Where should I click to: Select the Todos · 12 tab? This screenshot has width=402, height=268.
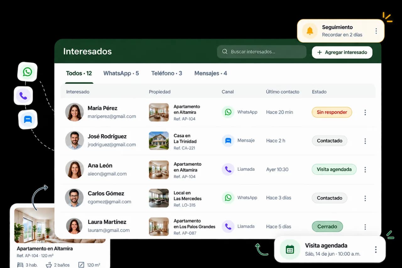pyautogui.click(x=79, y=73)
